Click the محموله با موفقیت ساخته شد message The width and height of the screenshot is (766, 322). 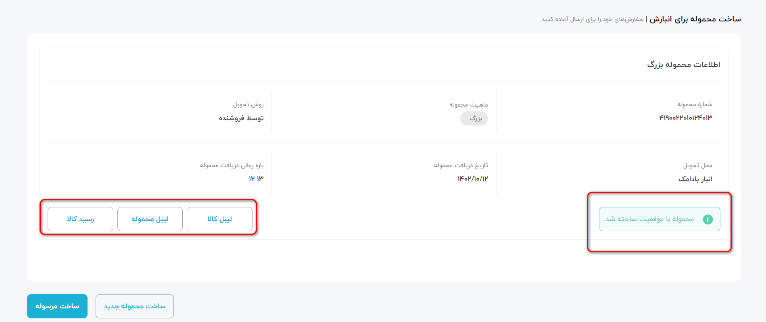[649, 219]
